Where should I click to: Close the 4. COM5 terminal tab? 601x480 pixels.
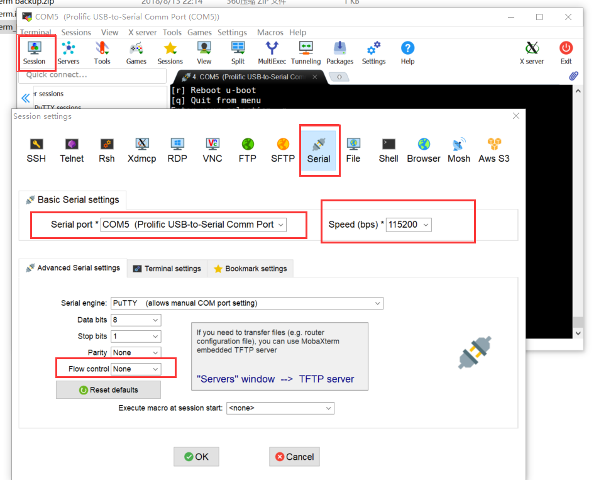(315, 77)
